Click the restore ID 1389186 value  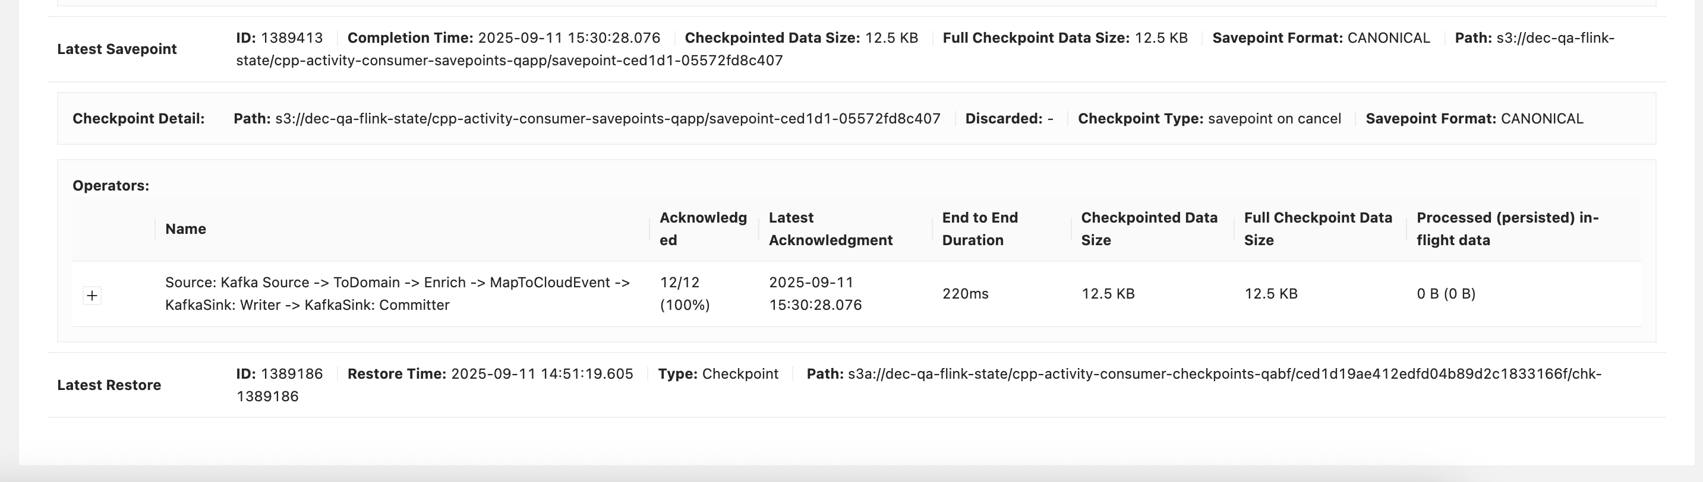(292, 375)
